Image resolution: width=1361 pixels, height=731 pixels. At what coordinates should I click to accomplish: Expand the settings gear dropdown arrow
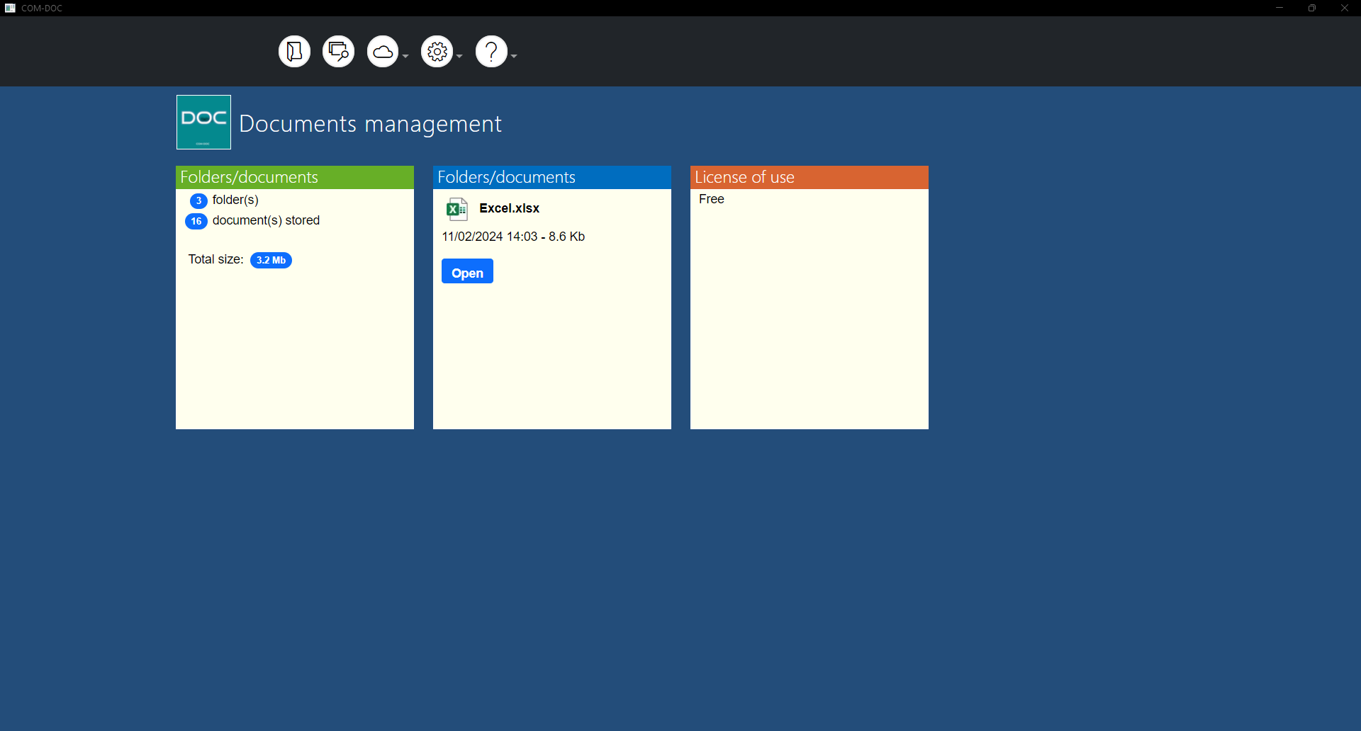[459, 56]
